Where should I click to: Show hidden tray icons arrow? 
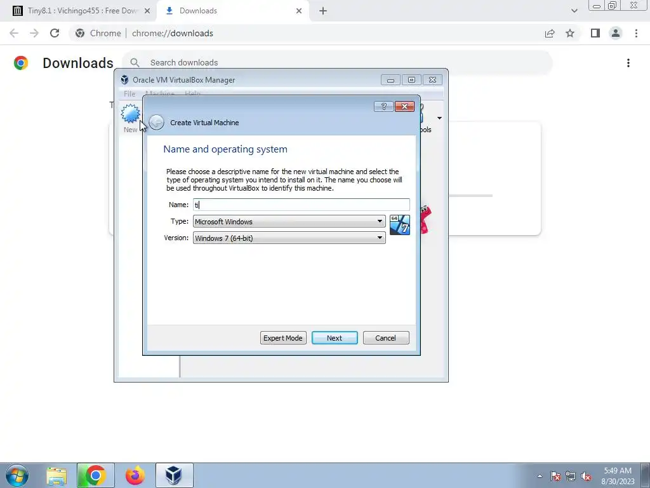(540, 476)
